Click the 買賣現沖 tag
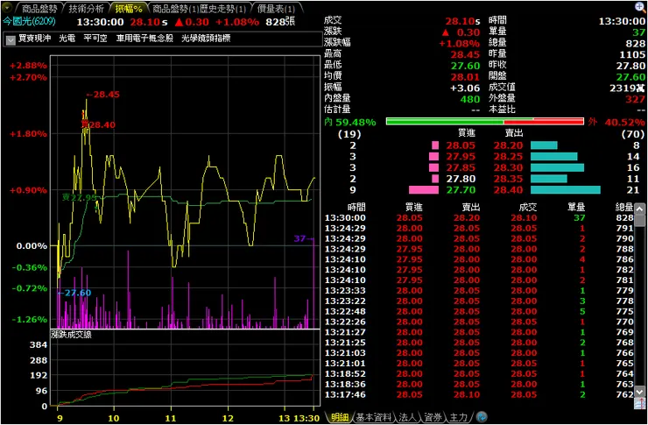The width and height of the screenshot is (648, 425). 35,39
